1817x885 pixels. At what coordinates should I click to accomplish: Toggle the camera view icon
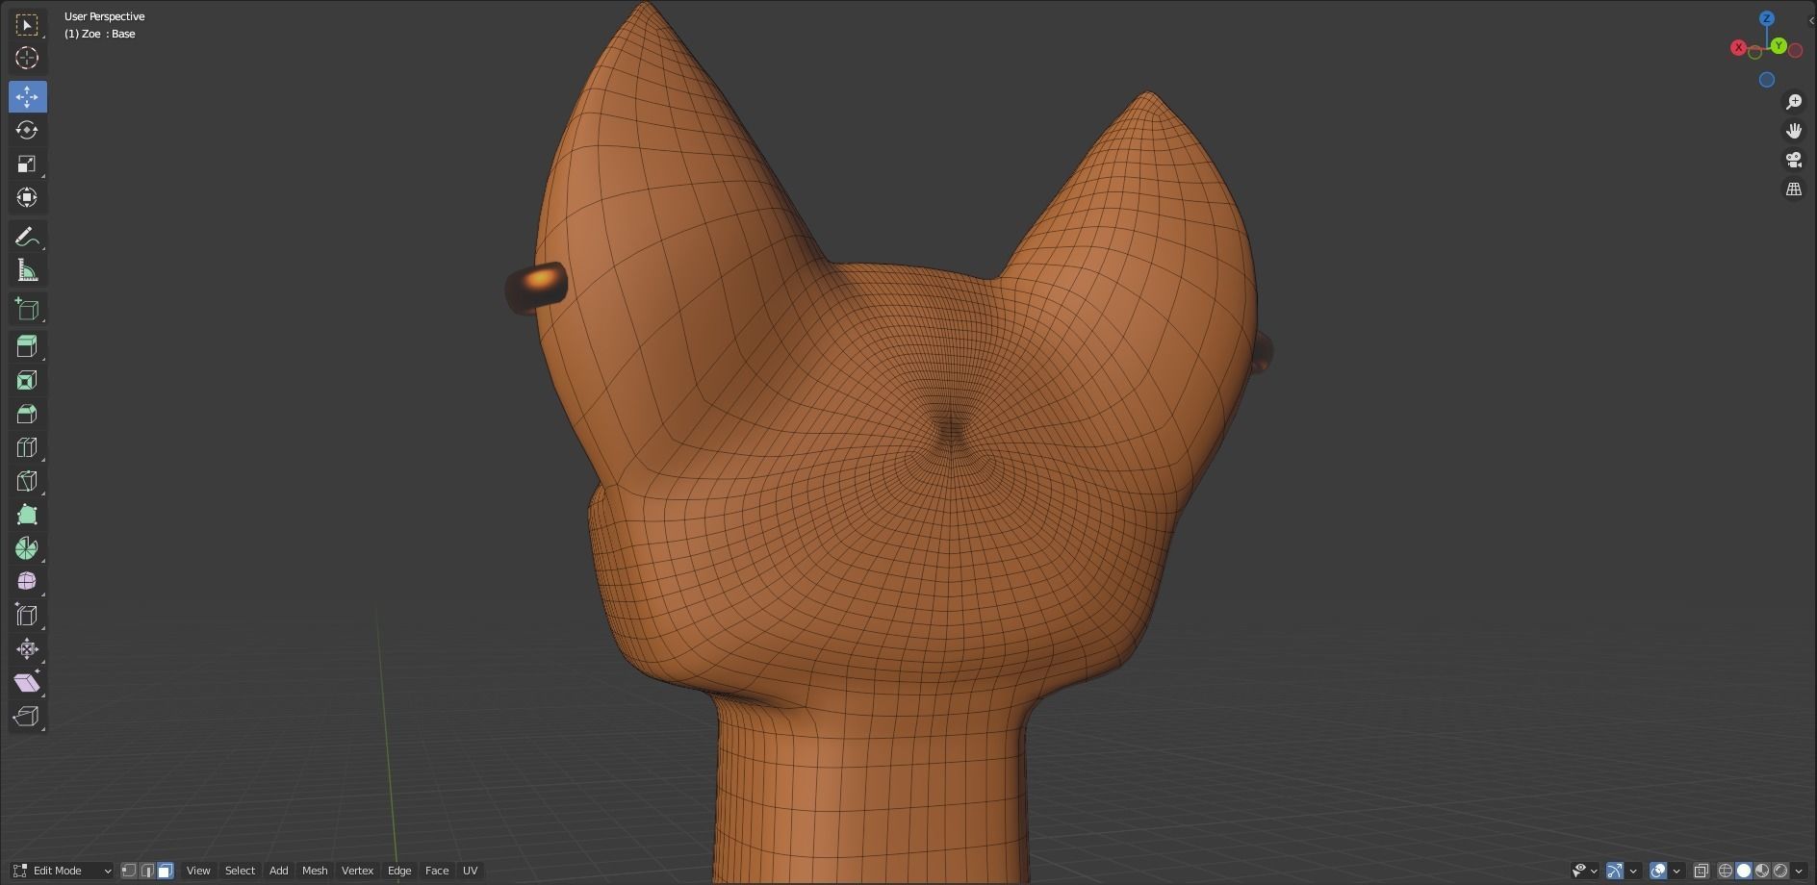(1794, 160)
